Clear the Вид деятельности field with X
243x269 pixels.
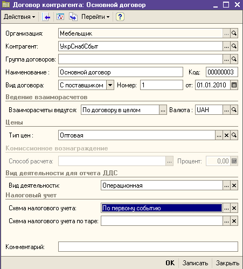[x=234, y=185]
